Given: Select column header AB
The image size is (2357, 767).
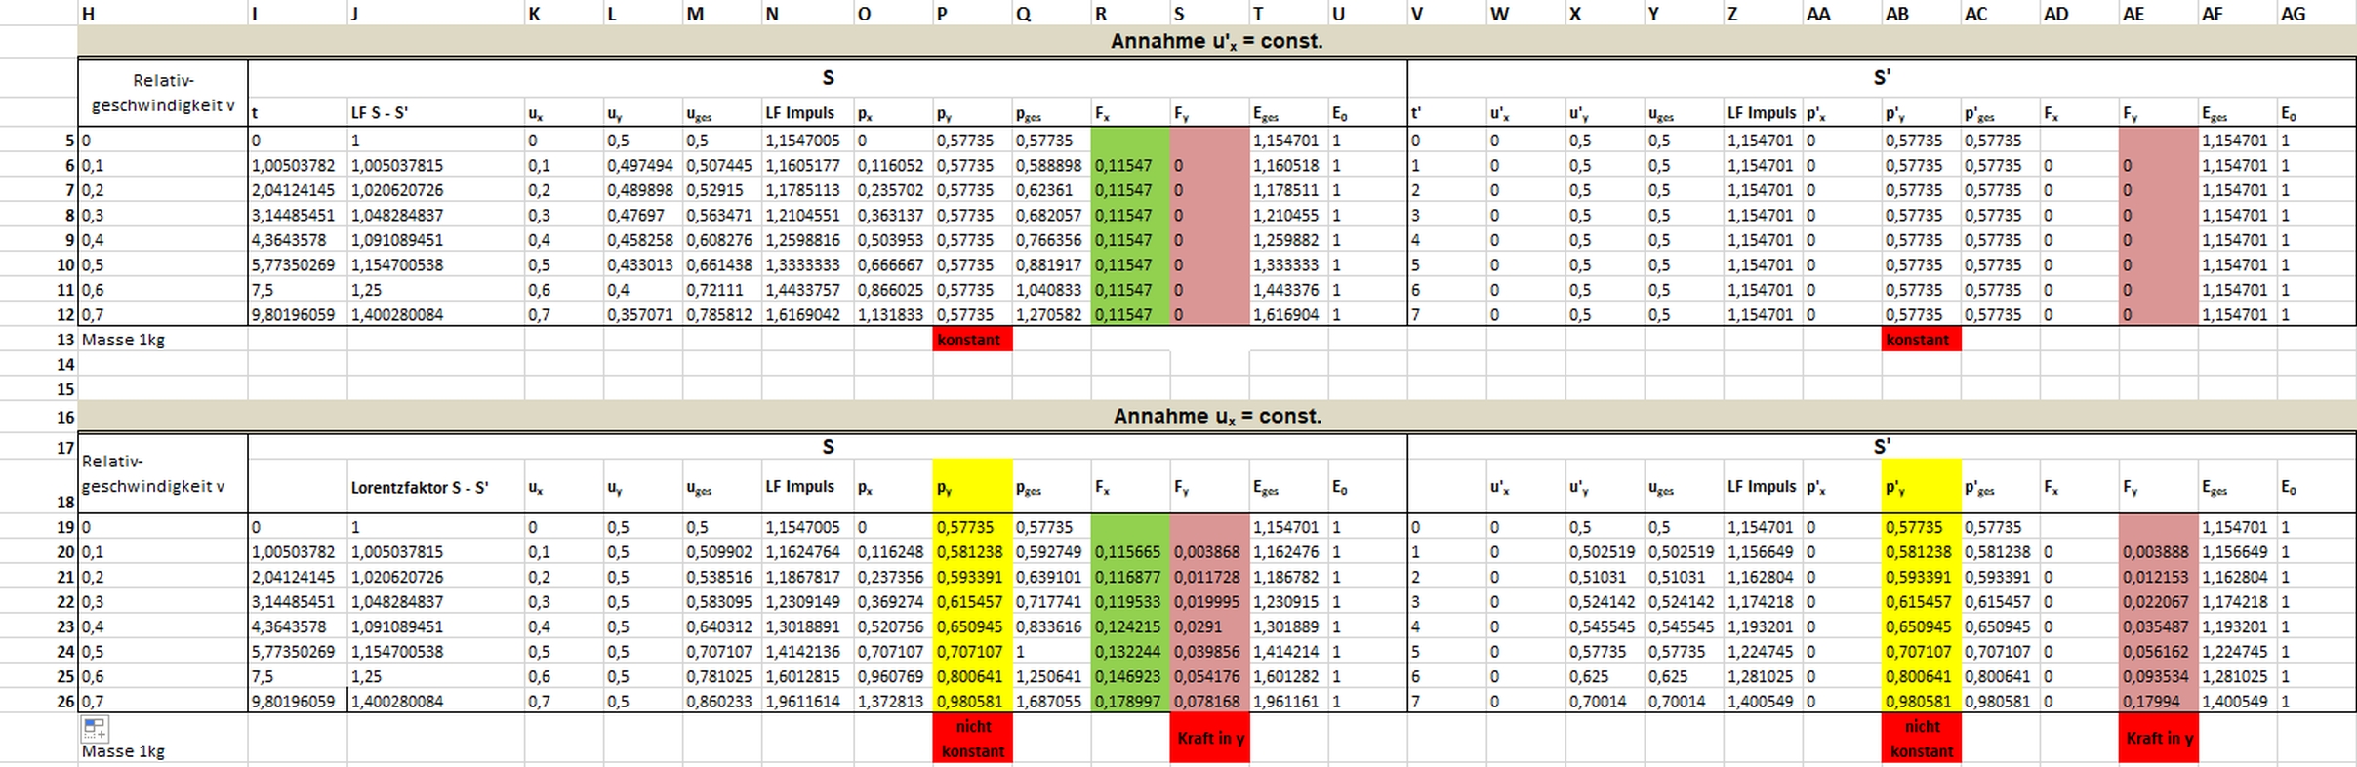Looking at the screenshot, I should coord(1921,14).
